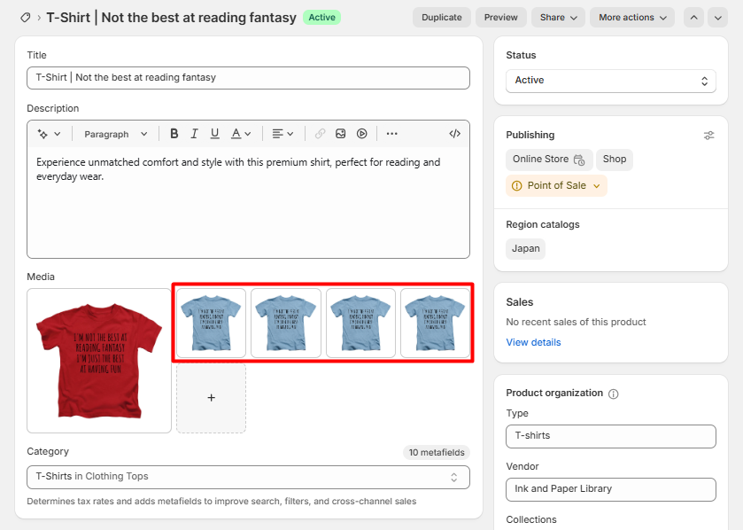Select the red T-shirt main image
The image size is (743, 530).
[x=99, y=361]
